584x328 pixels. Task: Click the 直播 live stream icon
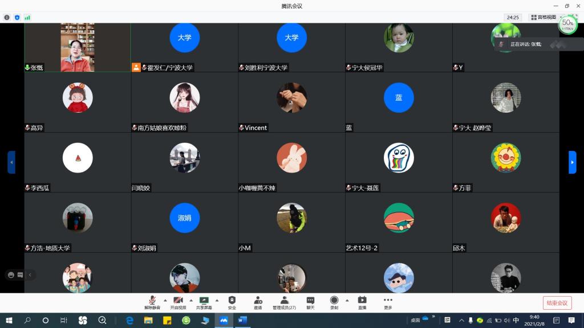(362, 302)
